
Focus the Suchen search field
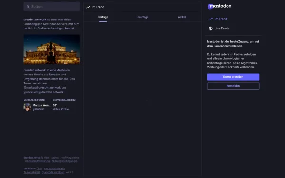coord(52,7)
